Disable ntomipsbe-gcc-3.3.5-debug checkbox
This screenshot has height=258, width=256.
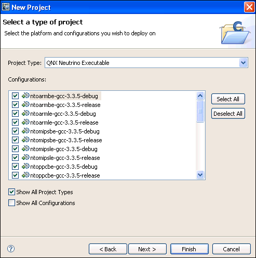[x=15, y=131]
